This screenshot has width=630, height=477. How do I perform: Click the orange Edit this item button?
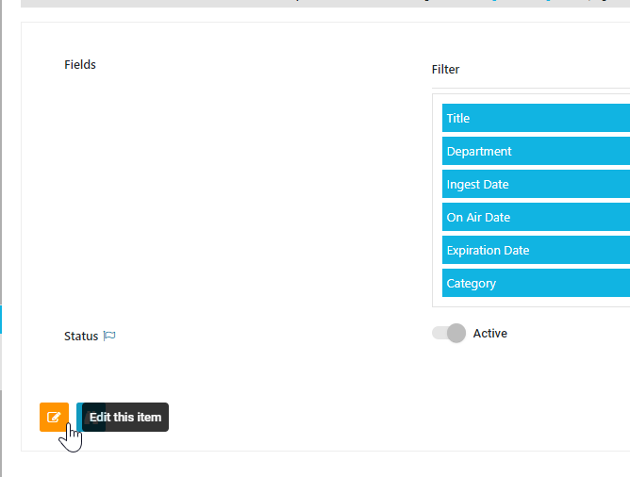pyautogui.click(x=54, y=417)
